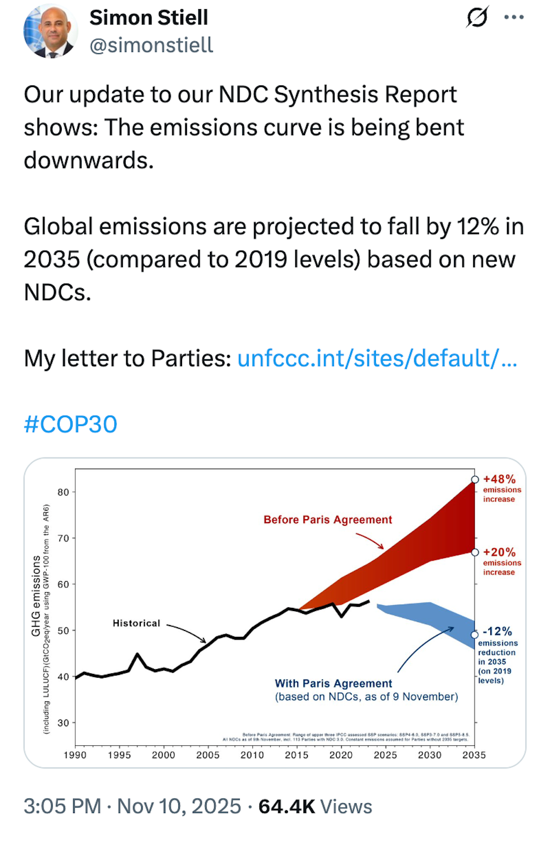Screen dimensions: 550x842
Task: Click the +48% emissions increase marker
Action: click(500, 488)
